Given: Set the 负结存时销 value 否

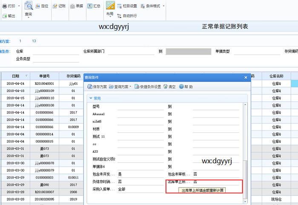Looking at the screenshot, I should pos(140,182).
